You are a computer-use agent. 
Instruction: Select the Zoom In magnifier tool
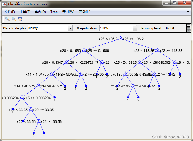pos(7,19)
